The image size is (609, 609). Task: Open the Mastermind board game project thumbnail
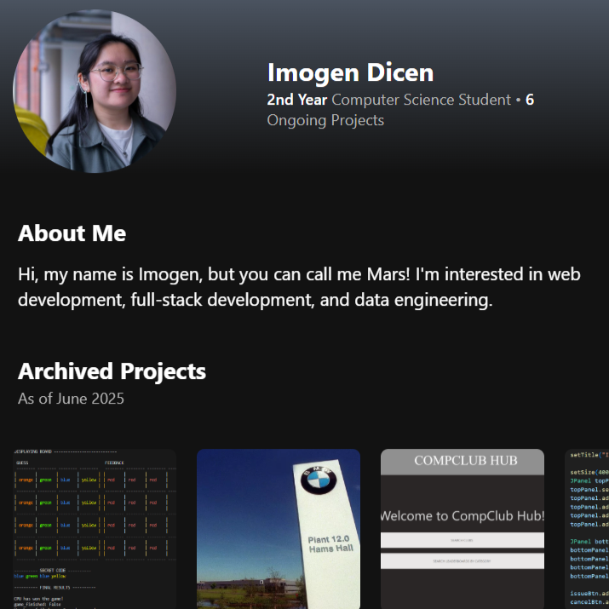coord(95,528)
